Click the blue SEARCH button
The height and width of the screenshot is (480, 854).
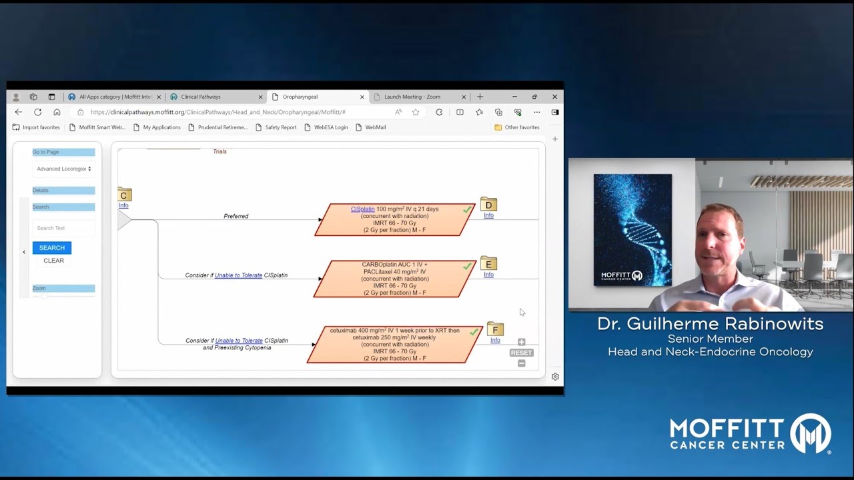[x=52, y=248]
